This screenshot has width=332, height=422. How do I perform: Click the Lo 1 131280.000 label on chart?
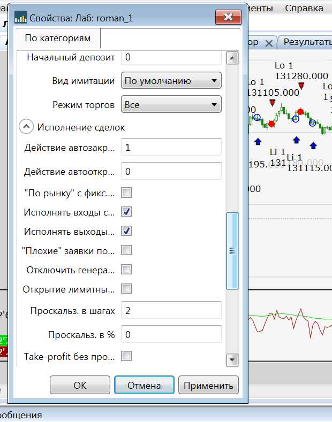tap(301, 71)
